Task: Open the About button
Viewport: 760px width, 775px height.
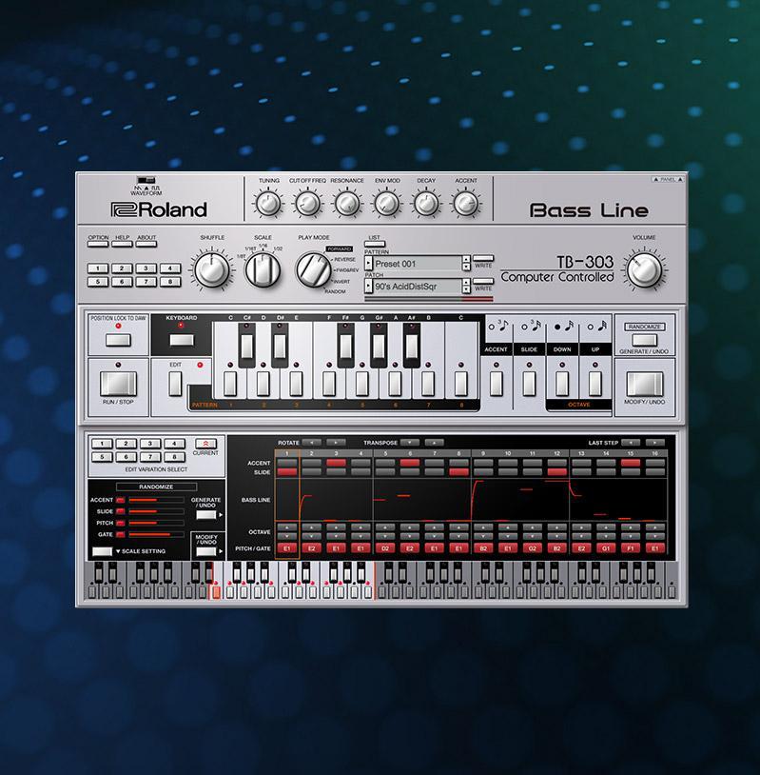Action: pos(146,244)
